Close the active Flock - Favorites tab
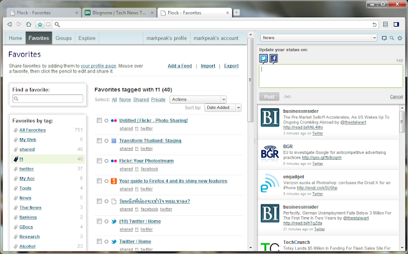Screen dimensions: 408x254 pyautogui.click(x=228, y=13)
